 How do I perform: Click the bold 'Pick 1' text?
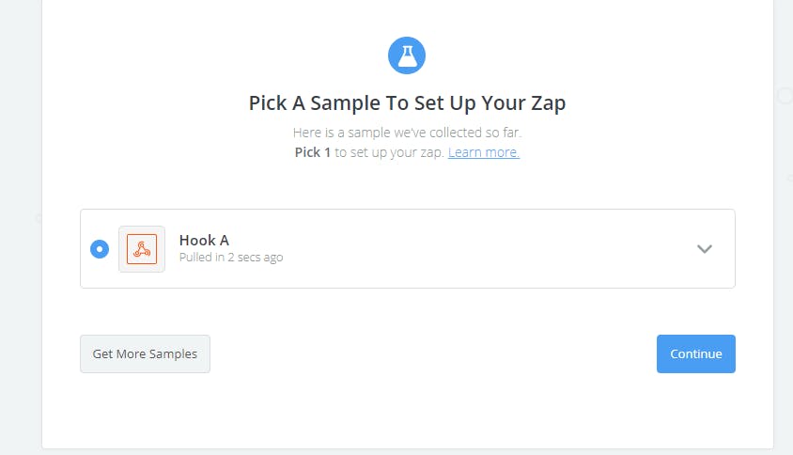[x=313, y=152]
